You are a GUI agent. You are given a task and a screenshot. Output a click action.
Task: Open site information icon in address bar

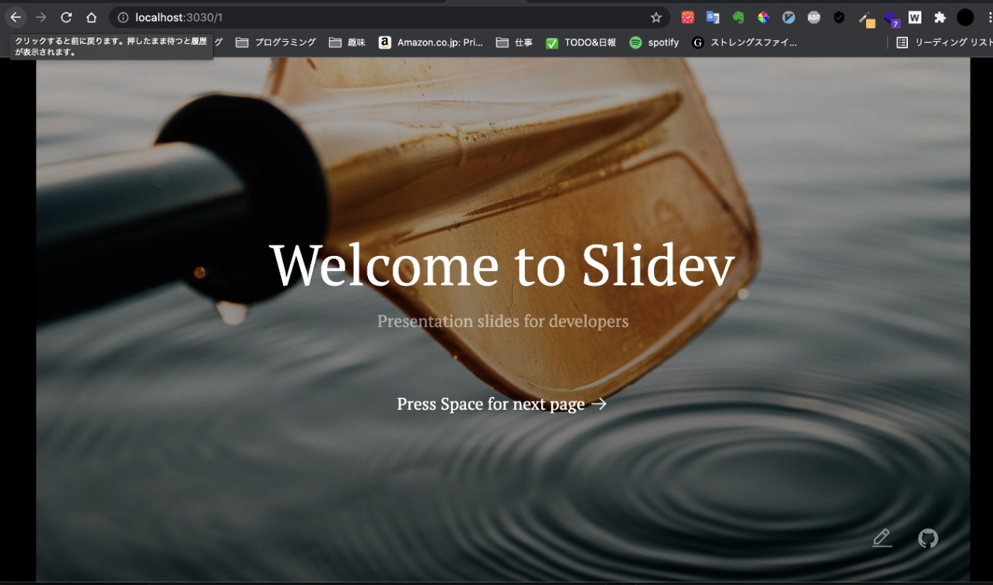point(122,16)
